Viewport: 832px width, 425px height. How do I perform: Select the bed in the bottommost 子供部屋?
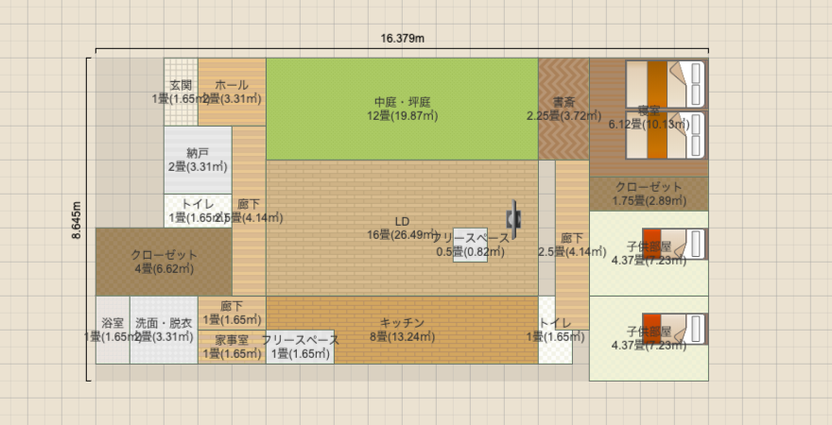tap(674, 329)
